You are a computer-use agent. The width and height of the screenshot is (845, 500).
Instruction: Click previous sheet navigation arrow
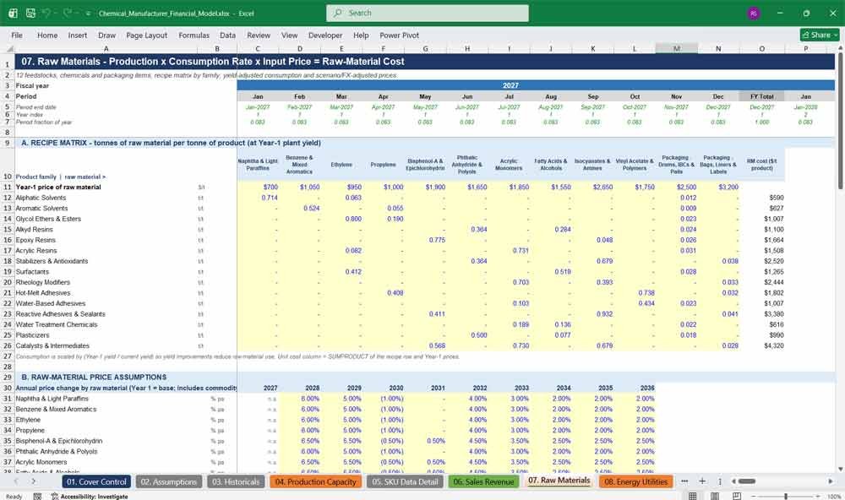(x=17, y=481)
